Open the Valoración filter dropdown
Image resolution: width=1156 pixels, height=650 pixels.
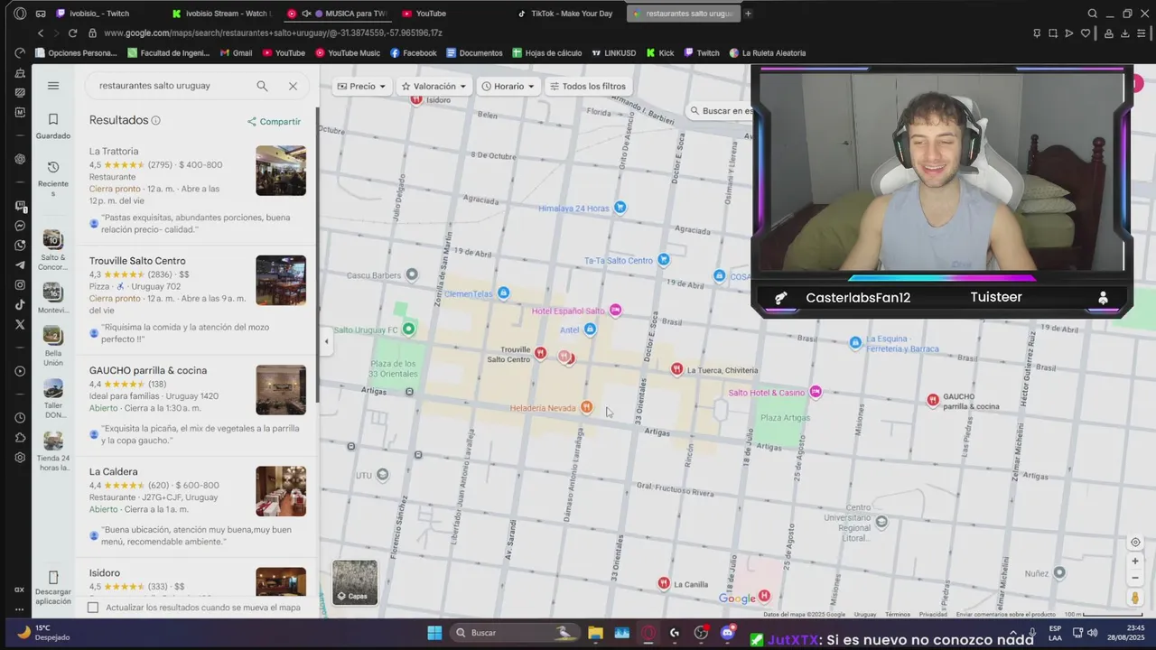point(433,86)
